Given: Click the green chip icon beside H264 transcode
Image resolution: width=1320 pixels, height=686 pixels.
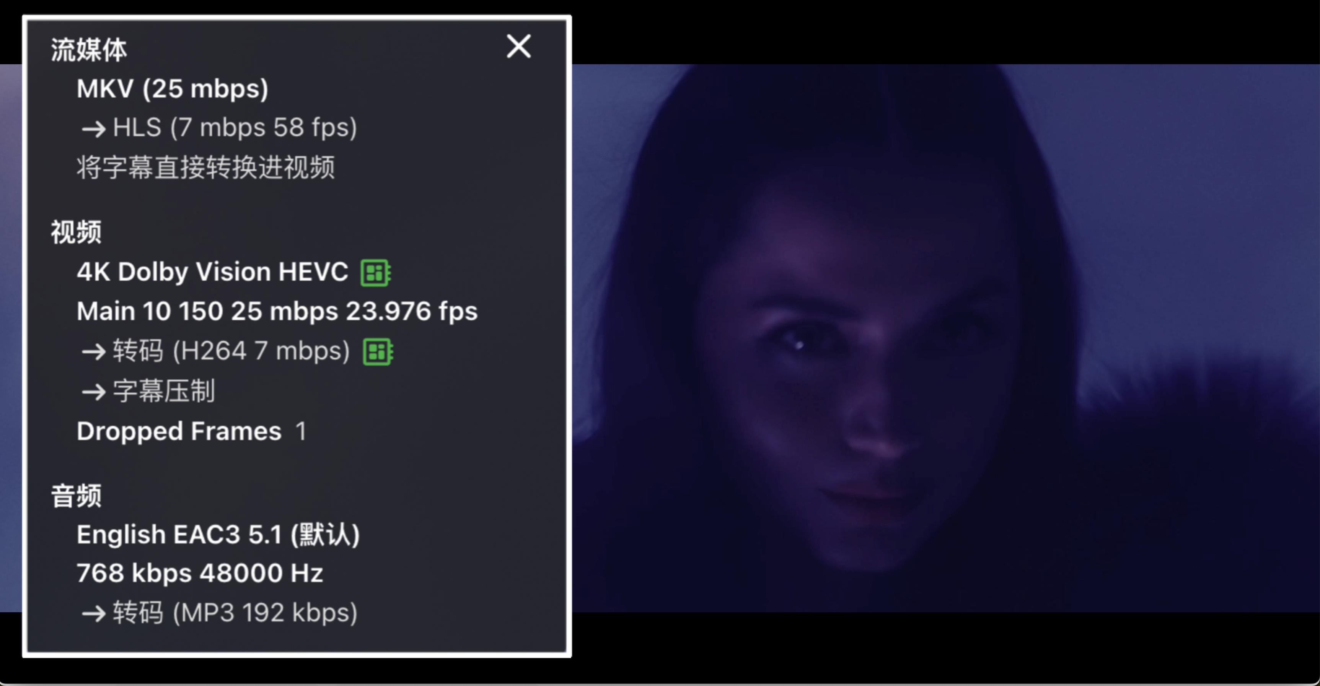Looking at the screenshot, I should [x=378, y=352].
